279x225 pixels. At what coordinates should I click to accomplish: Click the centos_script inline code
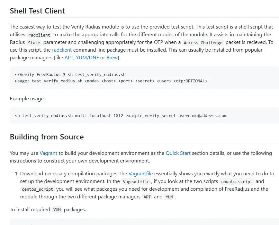(37, 189)
